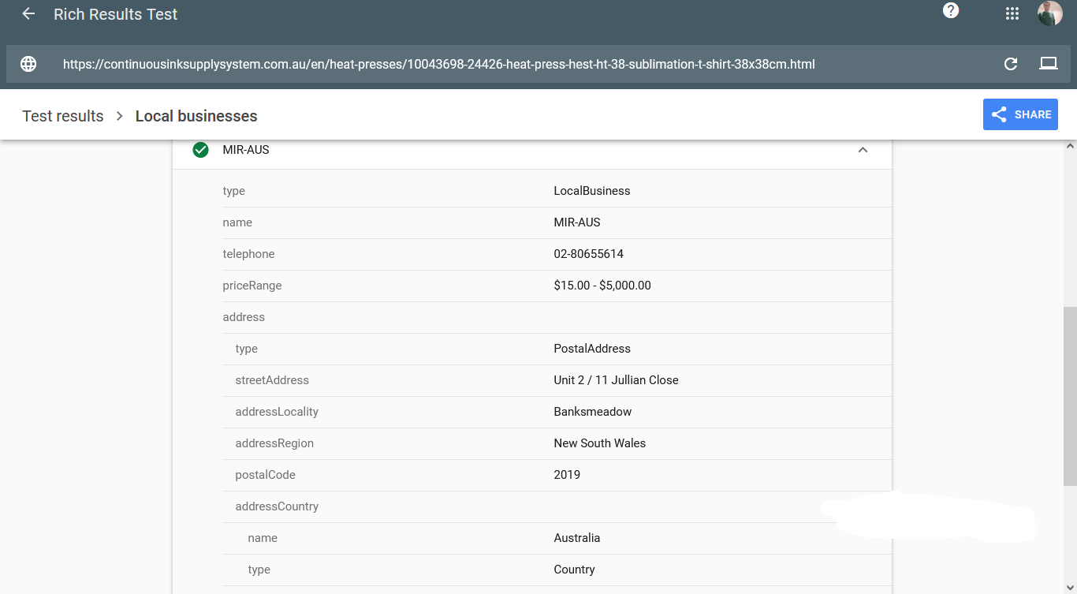Click the back arrow icon

[x=28, y=14]
